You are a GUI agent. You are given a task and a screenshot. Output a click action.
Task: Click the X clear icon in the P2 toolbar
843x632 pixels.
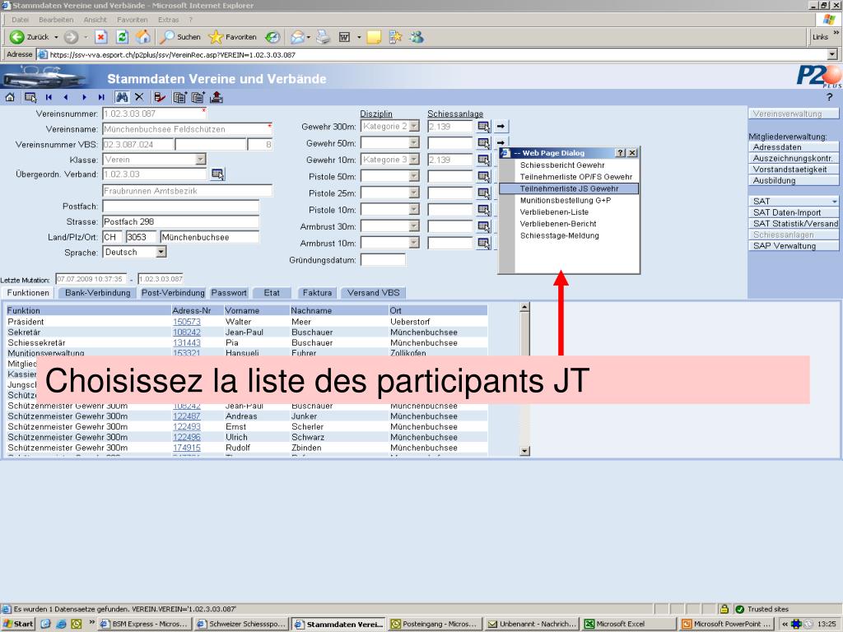(x=139, y=97)
